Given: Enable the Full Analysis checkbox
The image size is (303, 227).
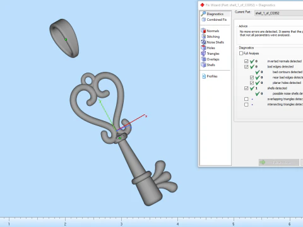Looking at the screenshot, I should tap(241, 53).
